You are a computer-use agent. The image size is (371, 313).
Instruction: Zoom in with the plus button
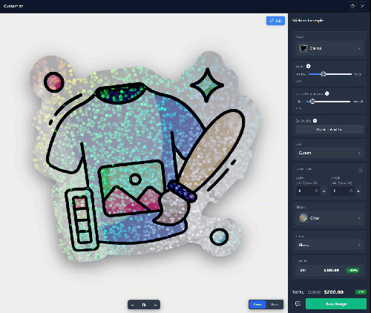(x=155, y=305)
